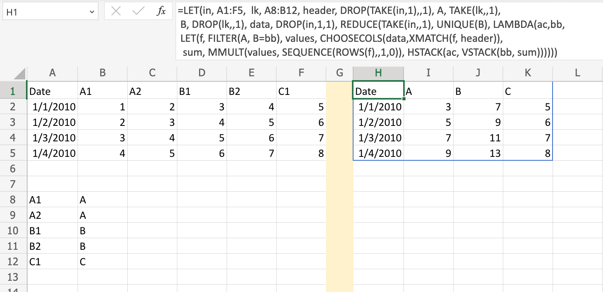Select cell H1 with the Date header result
The height and width of the screenshot is (292, 603).
[x=378, y=91]
